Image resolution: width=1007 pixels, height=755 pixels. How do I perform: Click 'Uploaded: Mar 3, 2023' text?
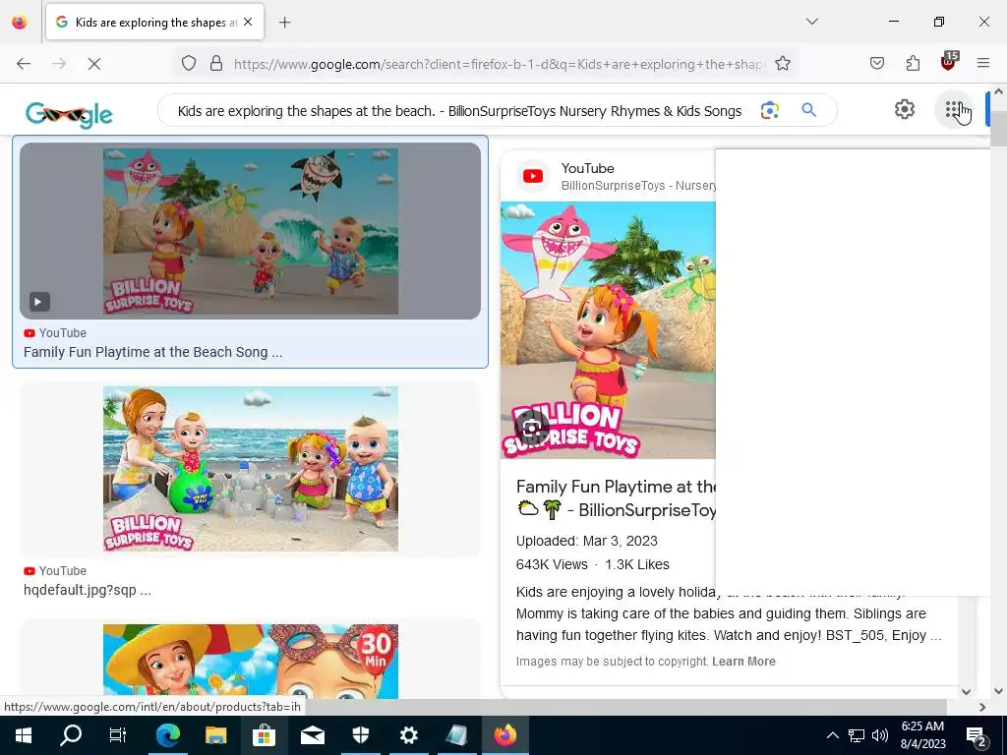pos(586,541)
